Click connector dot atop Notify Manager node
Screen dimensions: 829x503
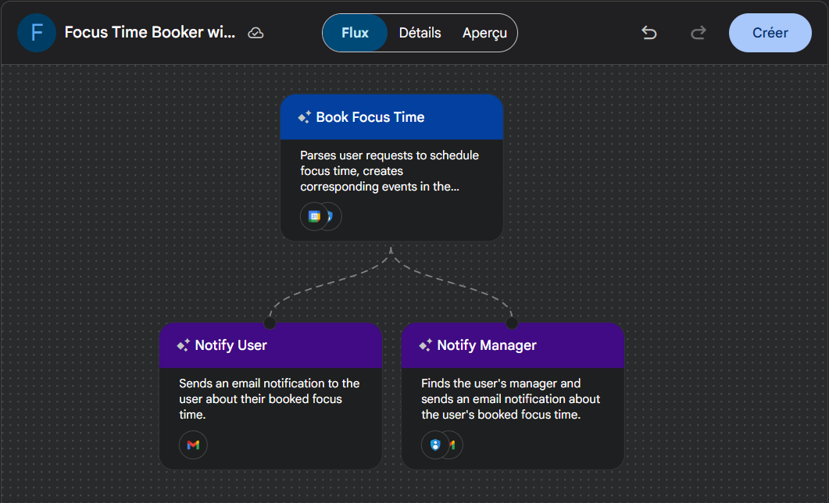(x=512, y=323)
